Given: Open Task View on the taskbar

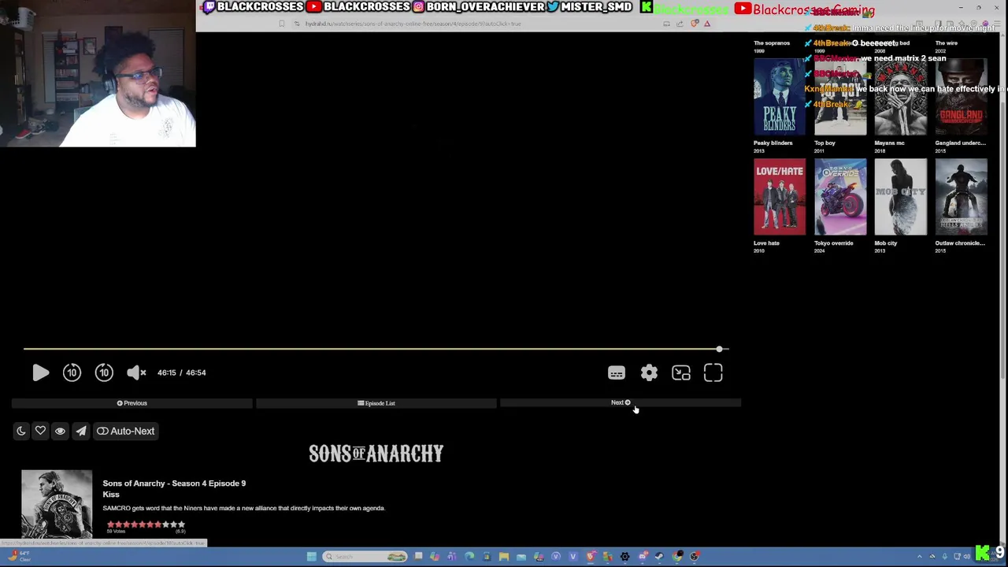Looking at the screenshot, I should pos(418,557).
